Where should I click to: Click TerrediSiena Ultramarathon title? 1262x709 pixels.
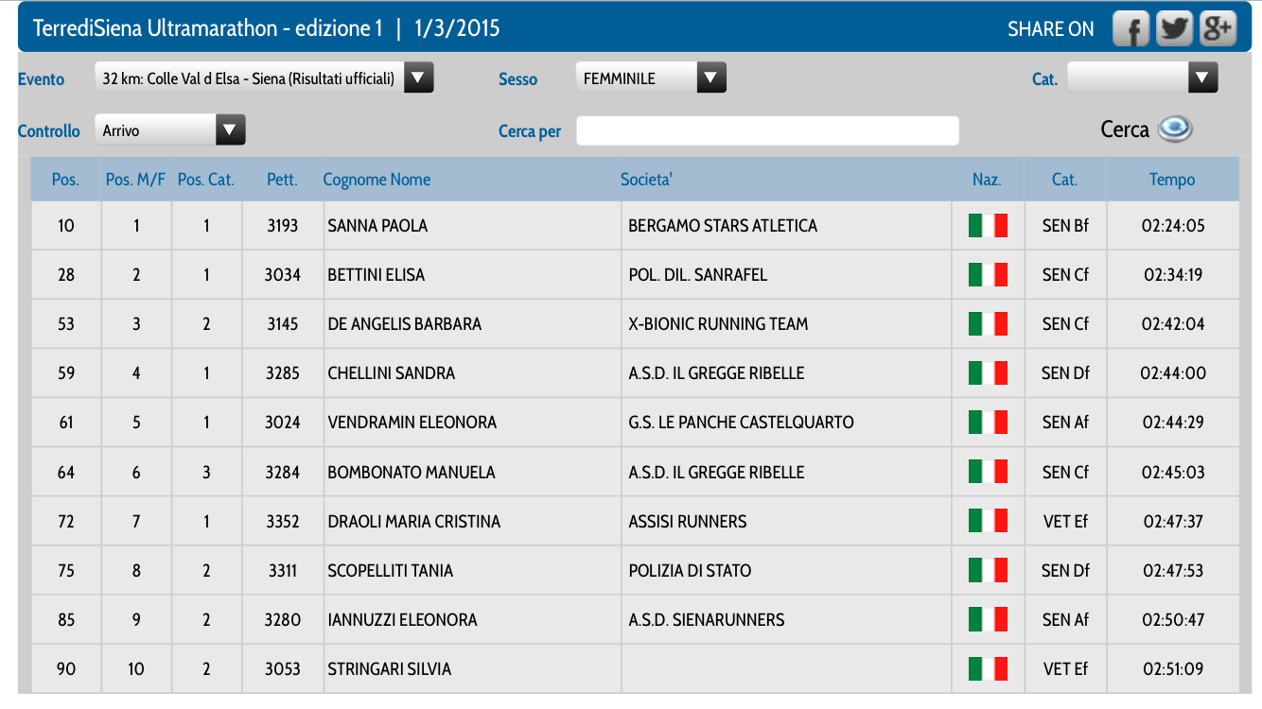click(267, 28)
